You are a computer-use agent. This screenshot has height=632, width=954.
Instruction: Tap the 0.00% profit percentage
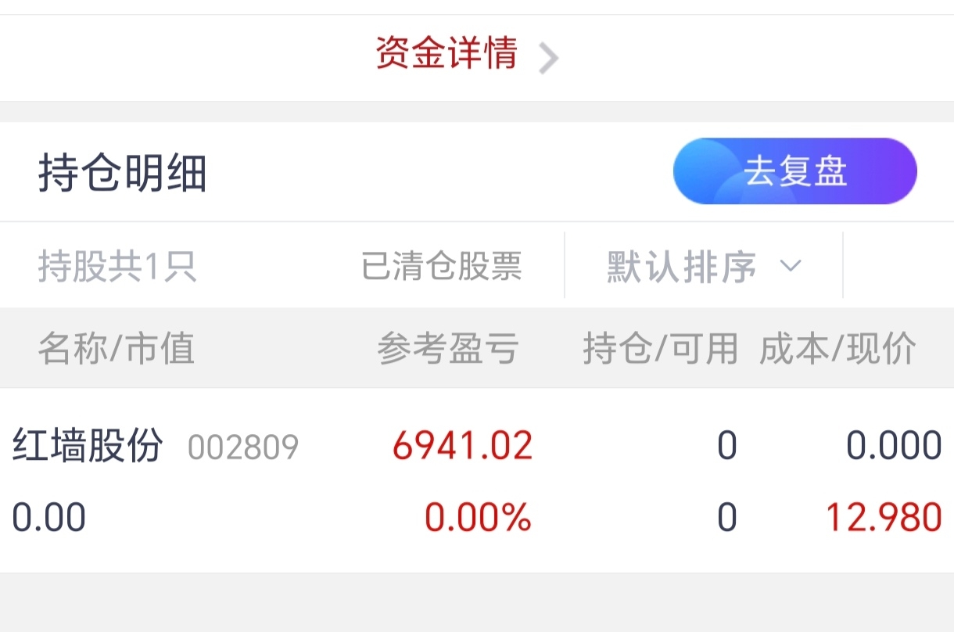479,518
